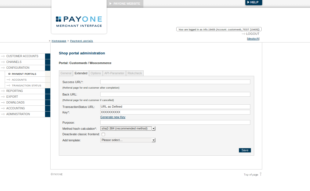
Task: Switch to the API-Parameter tab
Action: pos(114,73)
